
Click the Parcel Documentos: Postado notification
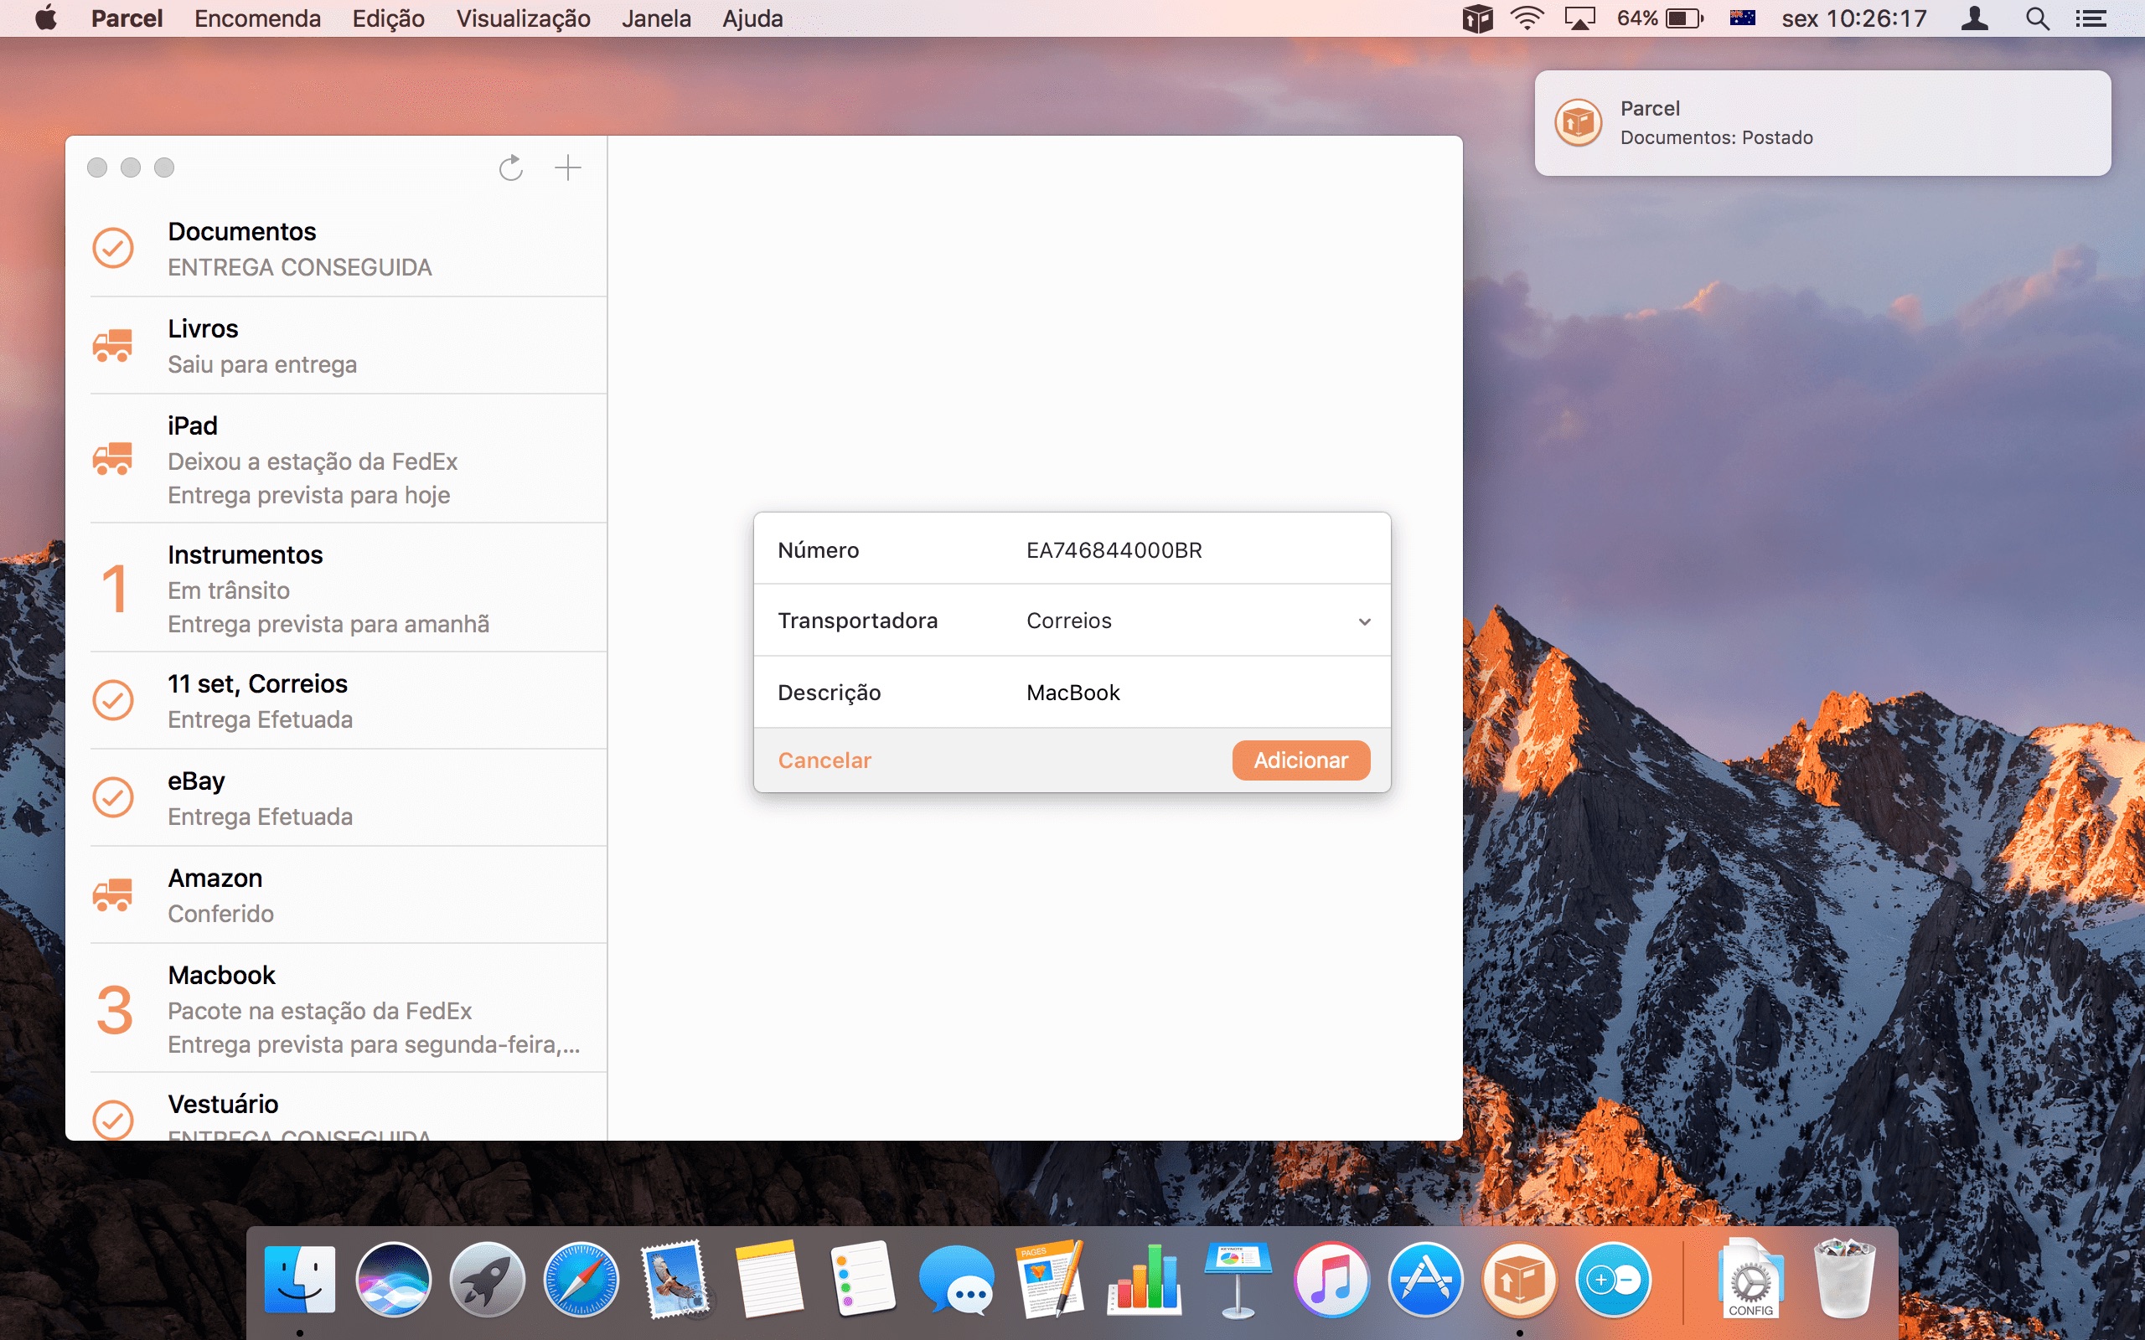[1822, 122]
